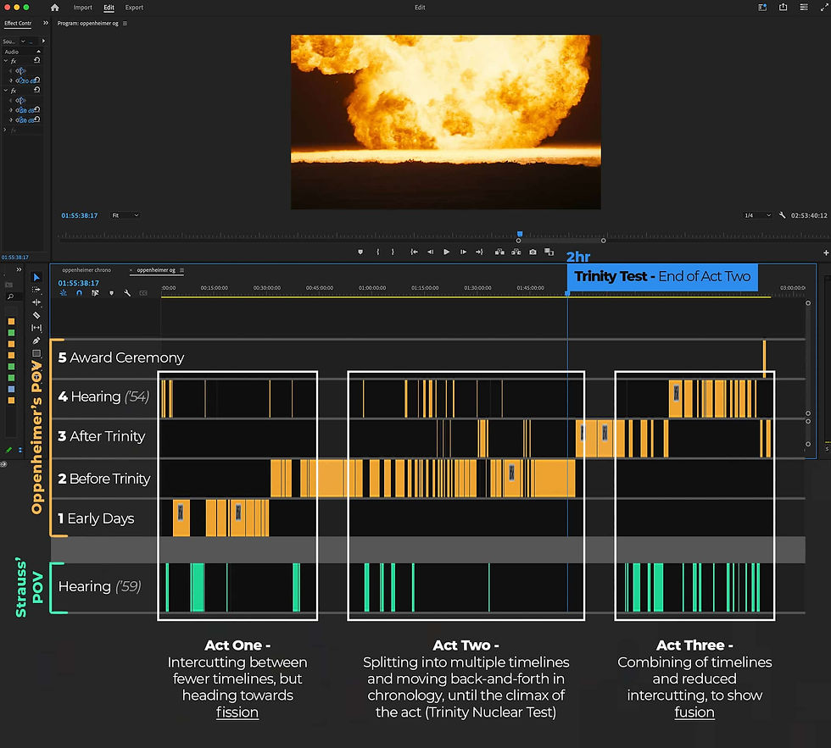Screen dimensions: 831x748
Task: Maximize the app with fullscreen arrows
Action: pyautogui.click(x=823, y=8)
